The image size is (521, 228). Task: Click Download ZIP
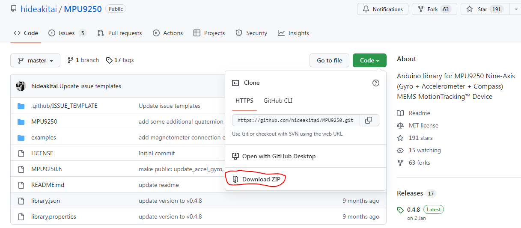click(x=261, y=179)
